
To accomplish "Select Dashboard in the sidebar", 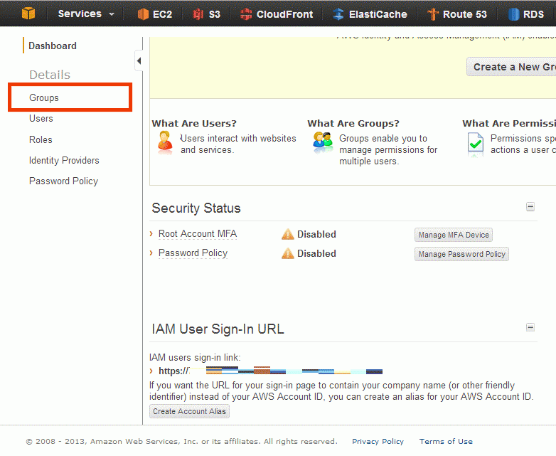I will click(53, 46).
